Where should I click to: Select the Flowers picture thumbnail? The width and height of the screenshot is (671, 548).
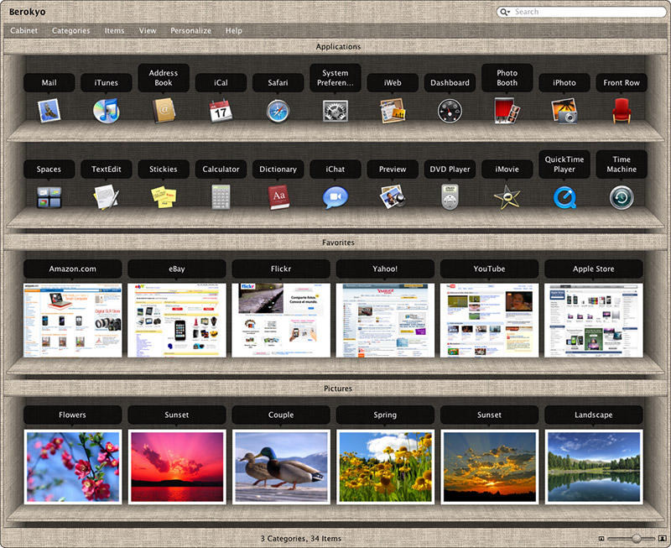pos(73,467)
